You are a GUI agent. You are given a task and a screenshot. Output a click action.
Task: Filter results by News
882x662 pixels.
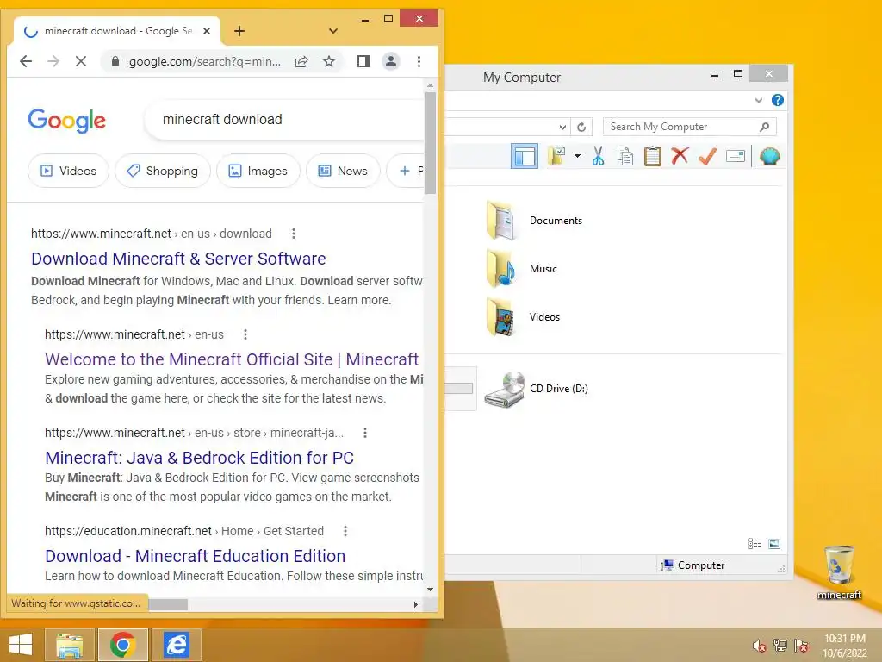[x=343, y=172]
